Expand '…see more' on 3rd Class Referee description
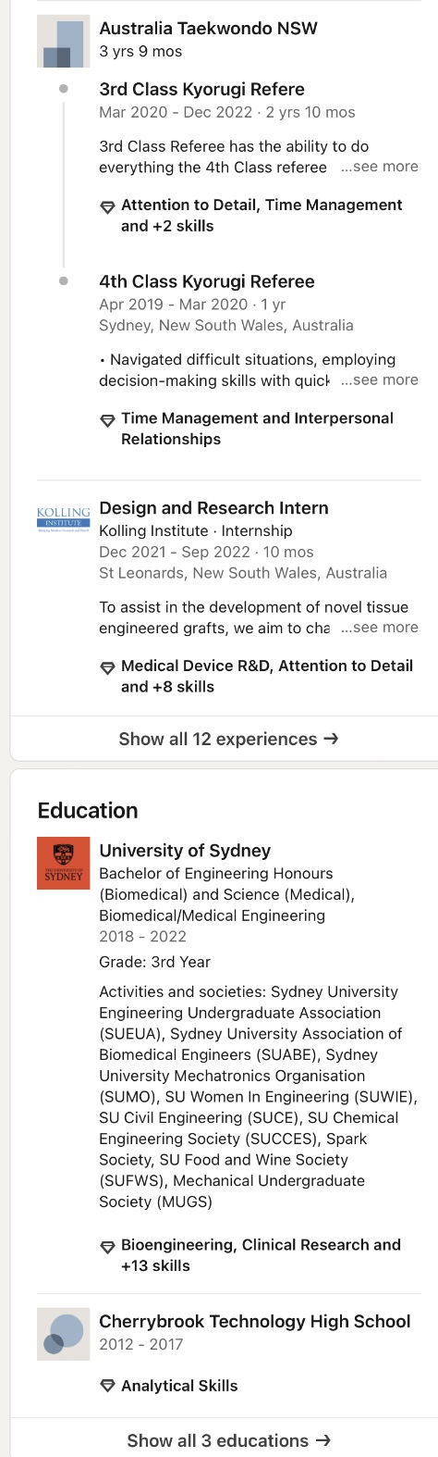Screen dimensions: 438x1457 coord(379,167)
